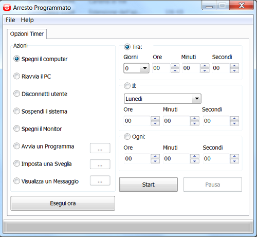Click the Ore input field in Ogni section
Screen dimensions: 257x237
point(137,158)
